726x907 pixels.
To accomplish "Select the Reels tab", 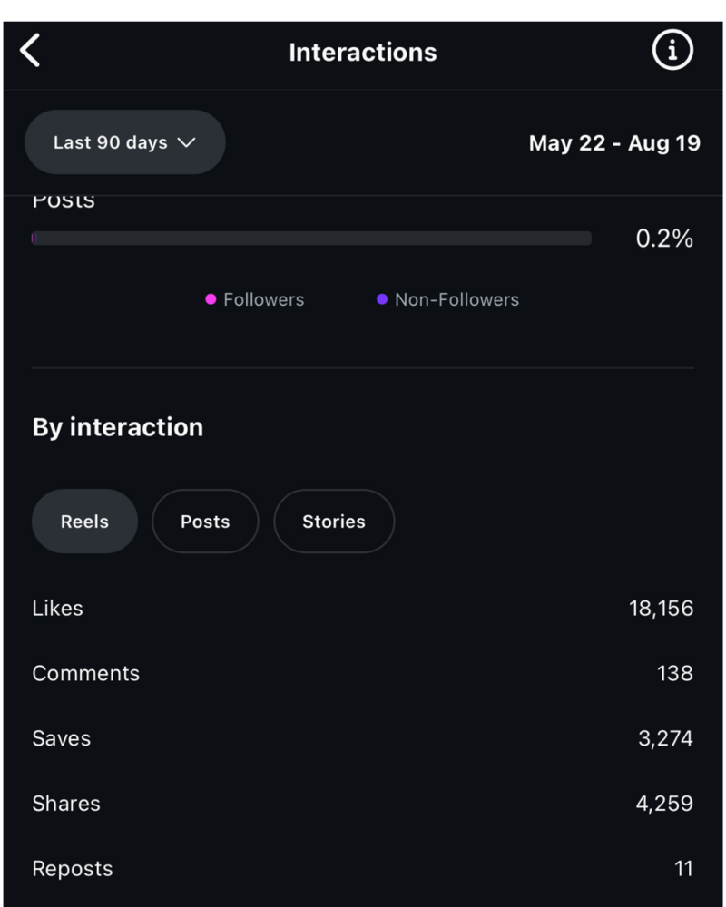I will (84, 522).
